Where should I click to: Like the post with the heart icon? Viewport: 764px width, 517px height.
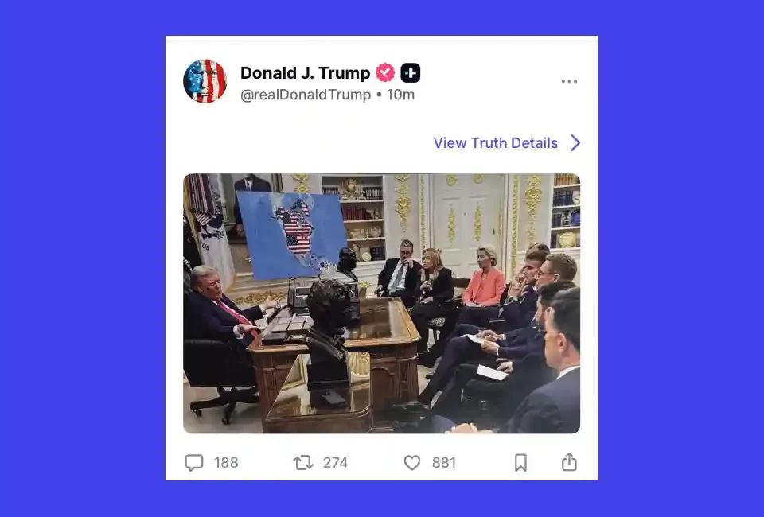[411, 462]
